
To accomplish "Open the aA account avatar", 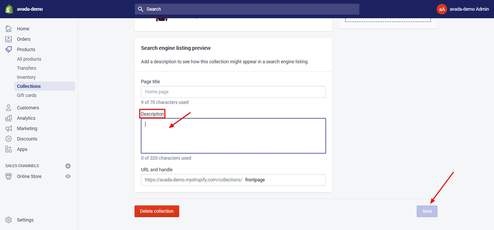I will pyautogui.click(x=442, y=9).
